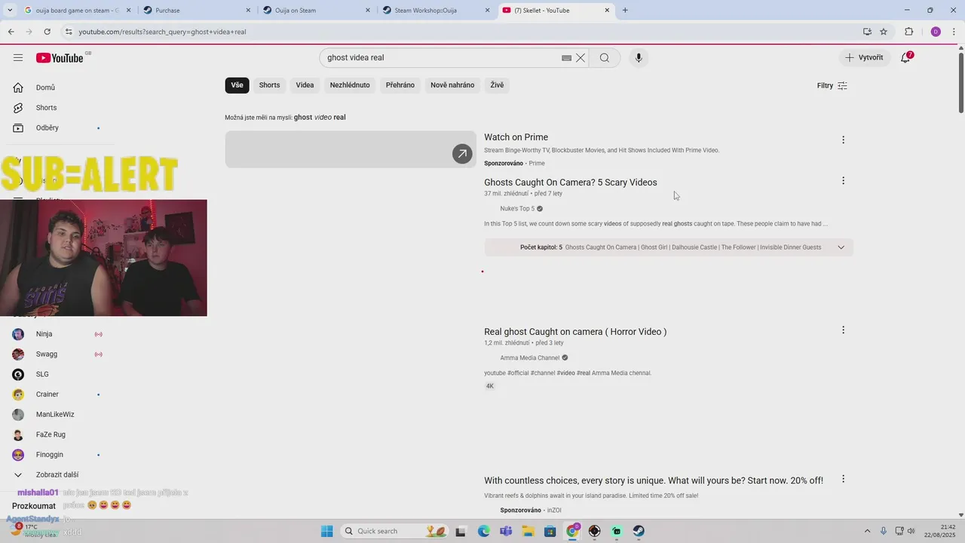Open the Watch on Prime ad title
This screenshot has height=543, width=965.
click(516, 137)
